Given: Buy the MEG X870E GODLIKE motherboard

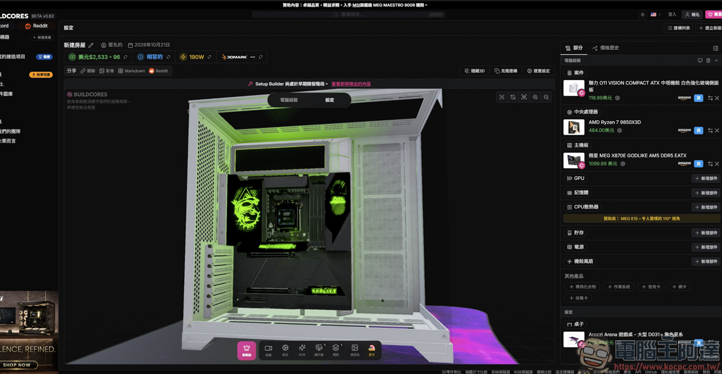Looking at the screenshot, I should pos(699,164).
